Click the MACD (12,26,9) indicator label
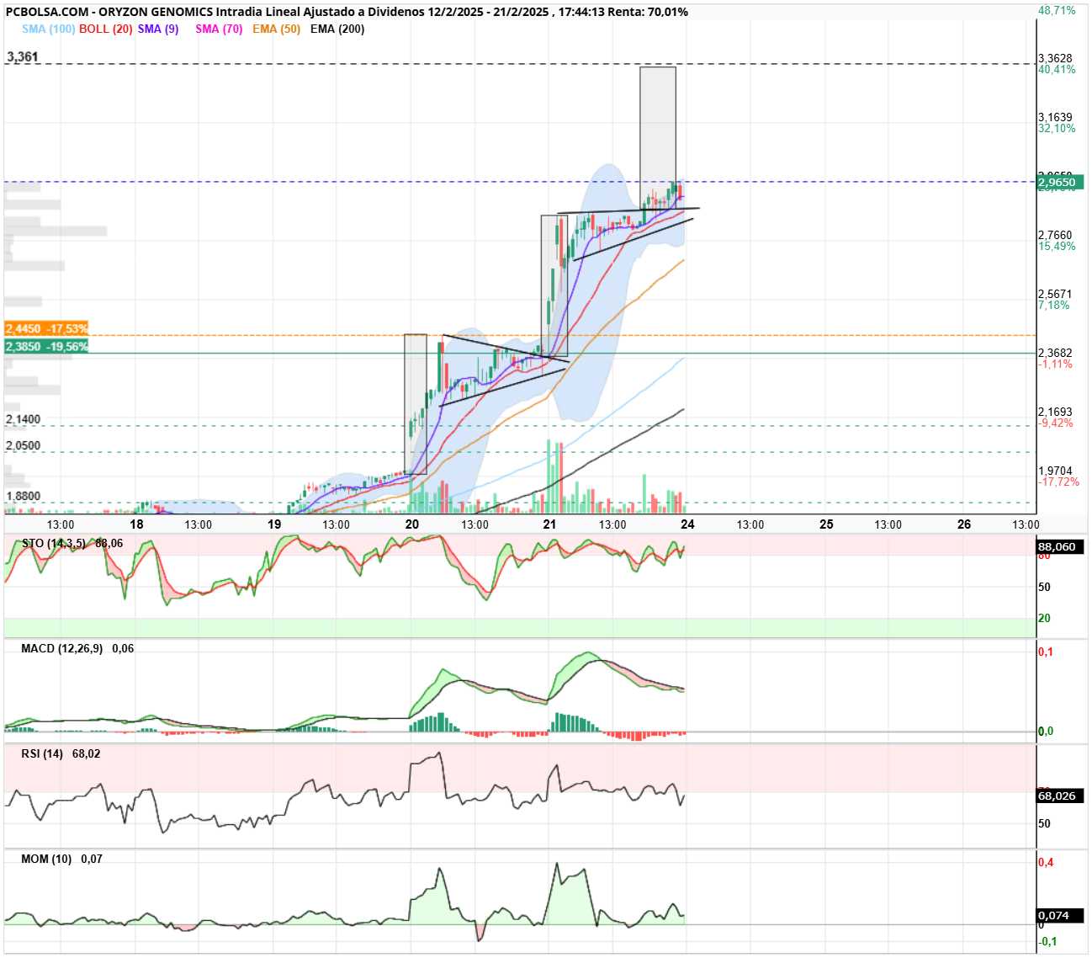Image resolution: width=1092 pixels, height=958 pixels. 62,648
